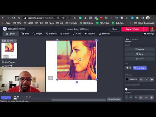The height and width of the screenshot is (117, 156).
Task: Toggle the Lock Ratio option
Action: pyautogui.click(x=139, y=68)
